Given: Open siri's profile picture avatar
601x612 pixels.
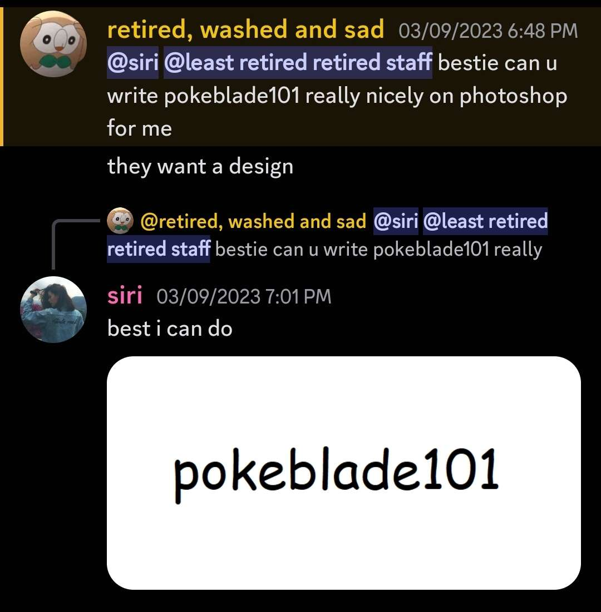Looking at the screenshot, I should tap(53, 310).
